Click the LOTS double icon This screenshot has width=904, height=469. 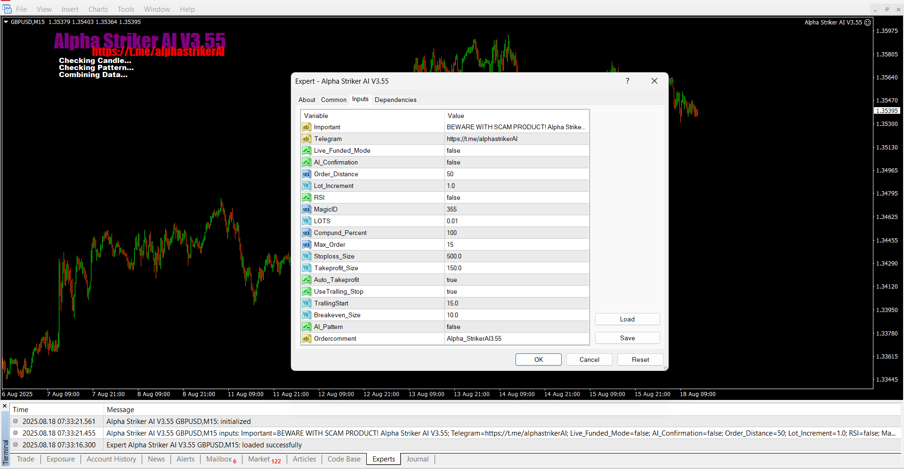pos(307,221)
